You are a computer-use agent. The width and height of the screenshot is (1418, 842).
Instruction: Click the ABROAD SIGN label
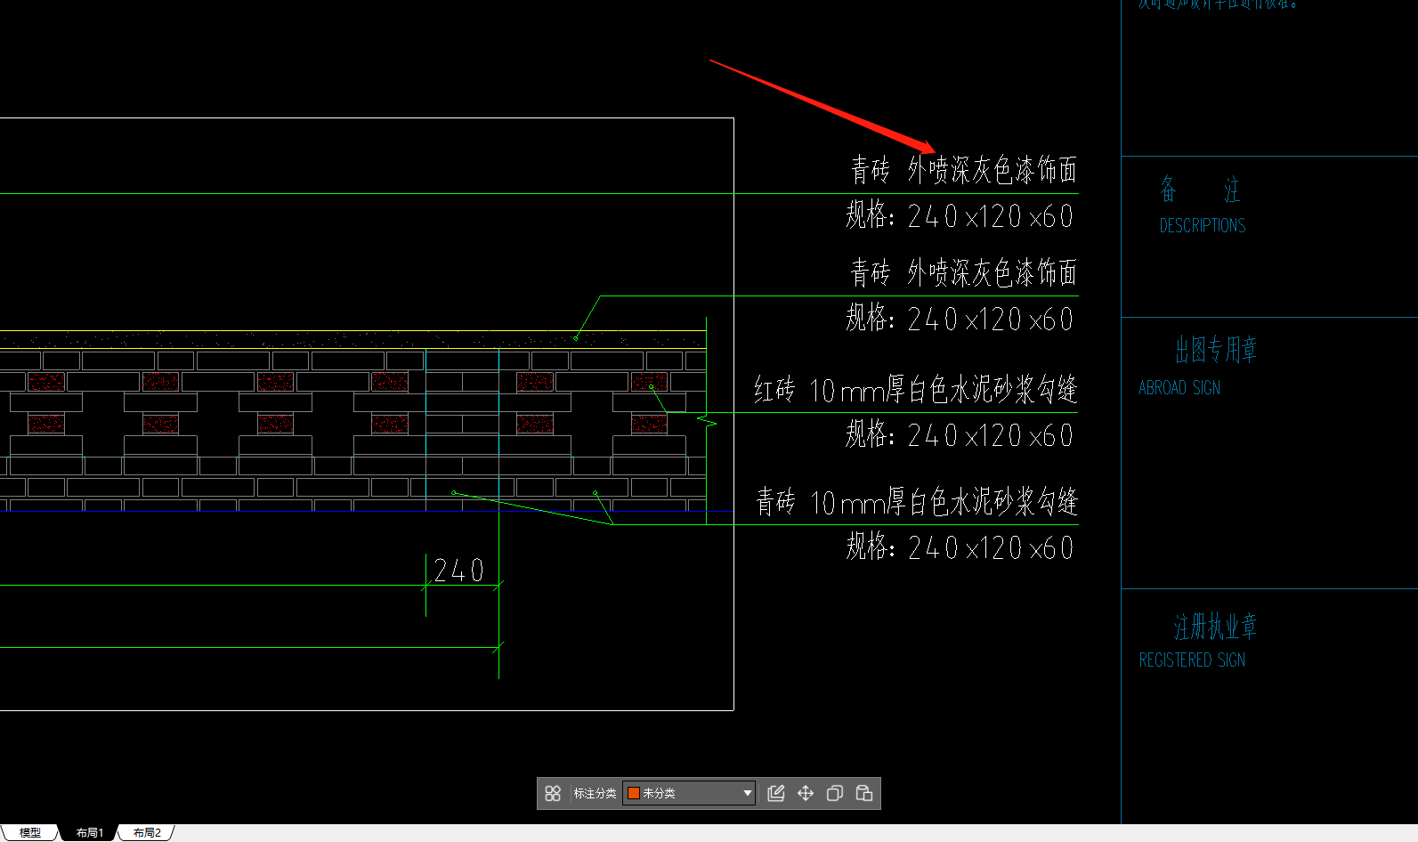click(x=1179, y=388)
